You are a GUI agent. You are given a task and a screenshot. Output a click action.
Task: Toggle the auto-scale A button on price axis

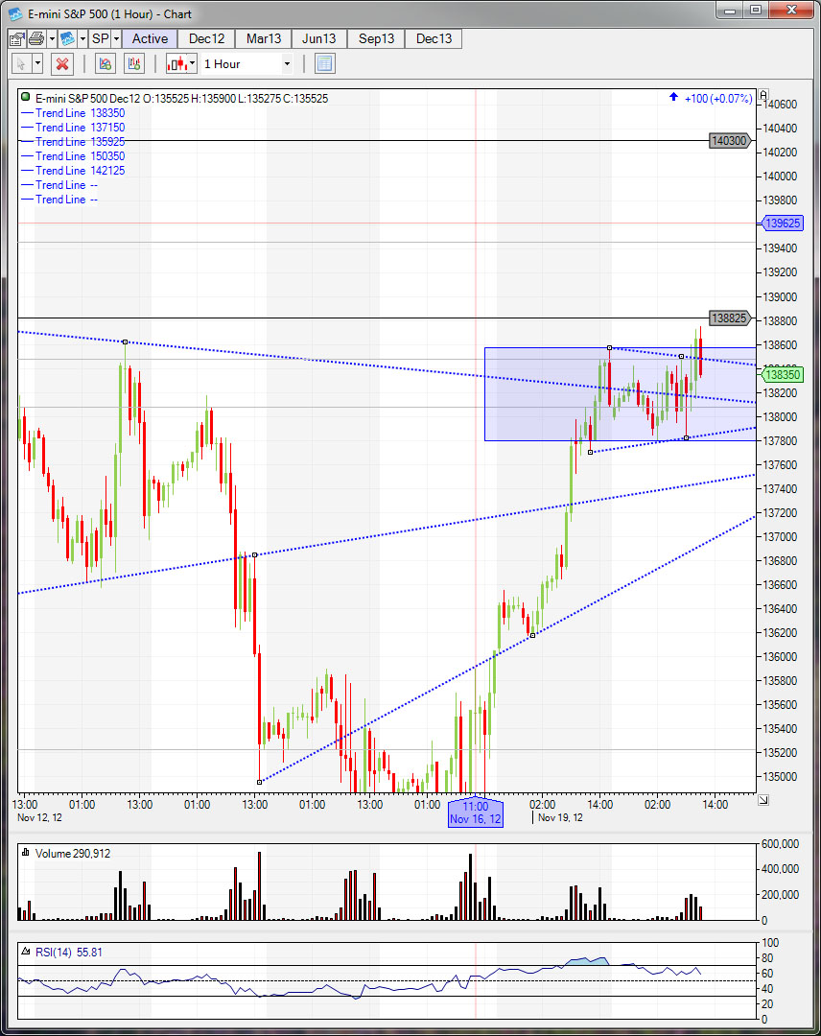pyautogui.click(x=763, y=94)
